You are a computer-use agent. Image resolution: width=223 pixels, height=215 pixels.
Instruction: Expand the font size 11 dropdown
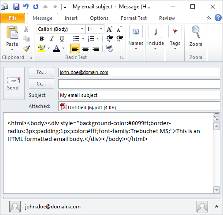pos(101,29)
